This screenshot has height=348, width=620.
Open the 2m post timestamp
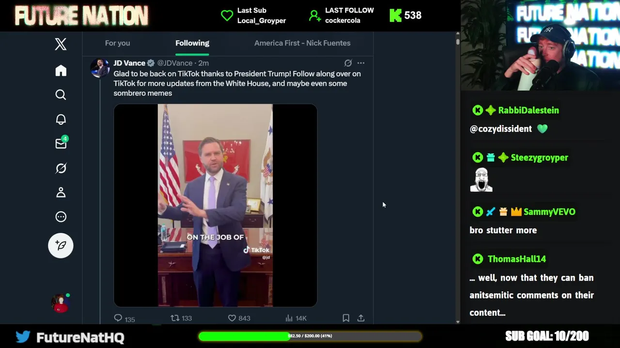pos(203,63)
